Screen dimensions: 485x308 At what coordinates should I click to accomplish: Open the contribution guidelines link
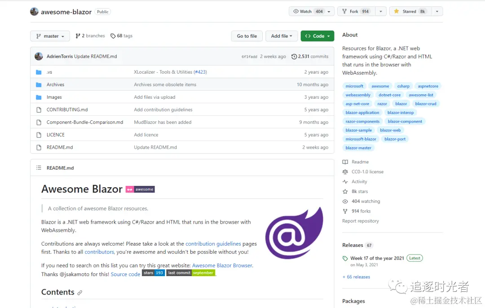tap(213, 244)
